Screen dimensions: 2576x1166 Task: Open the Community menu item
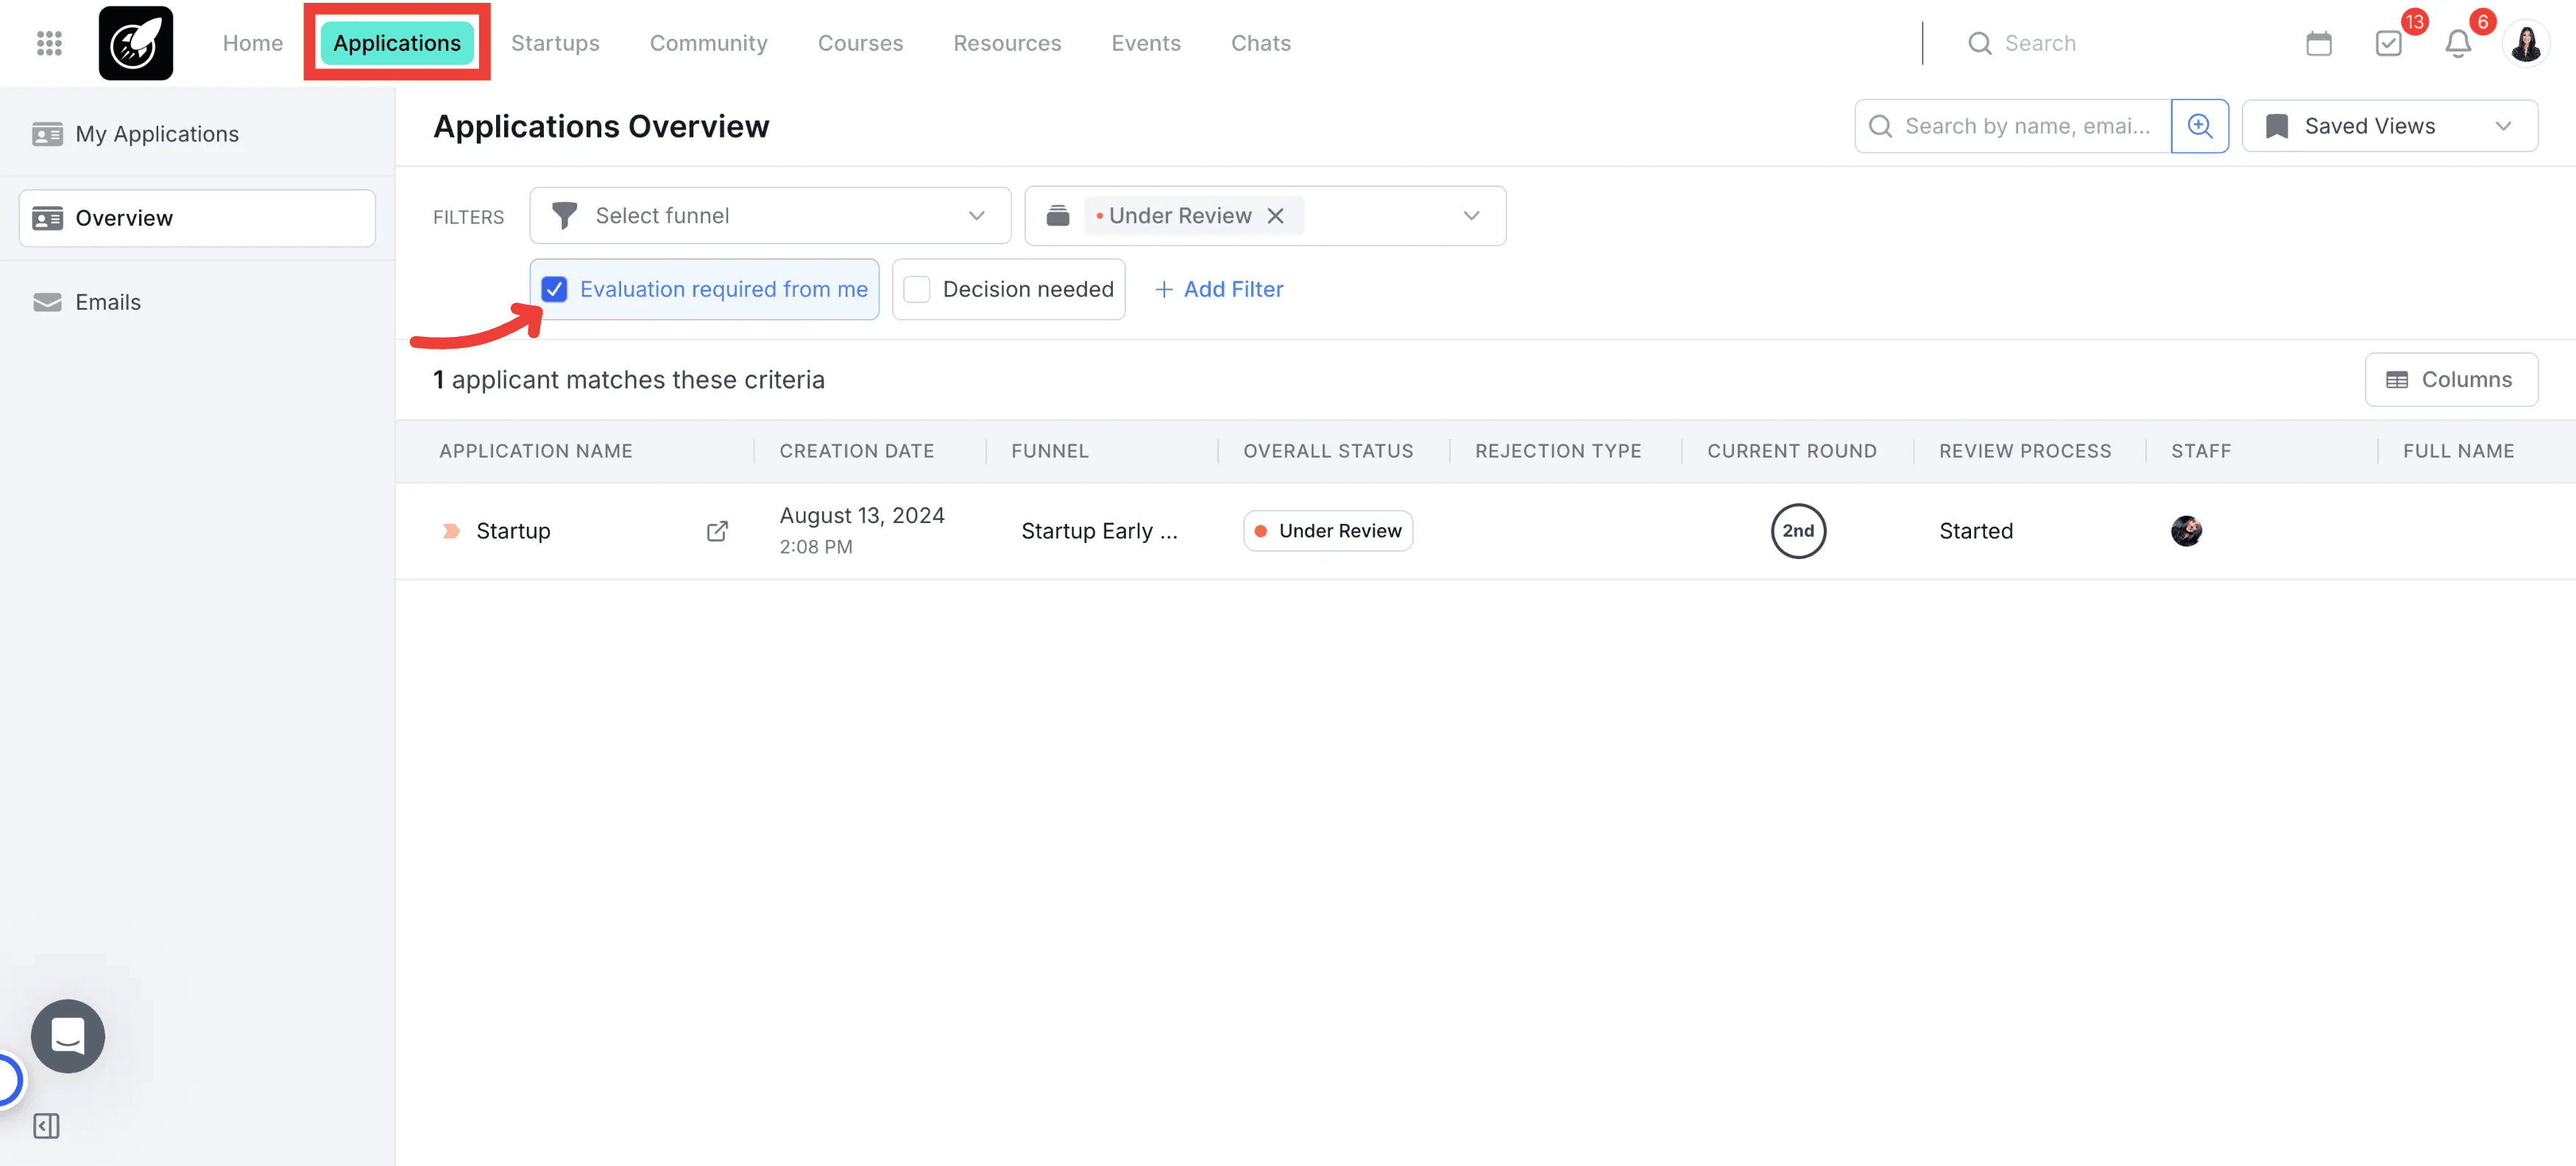pyautogui.click(x=709, y=43)
